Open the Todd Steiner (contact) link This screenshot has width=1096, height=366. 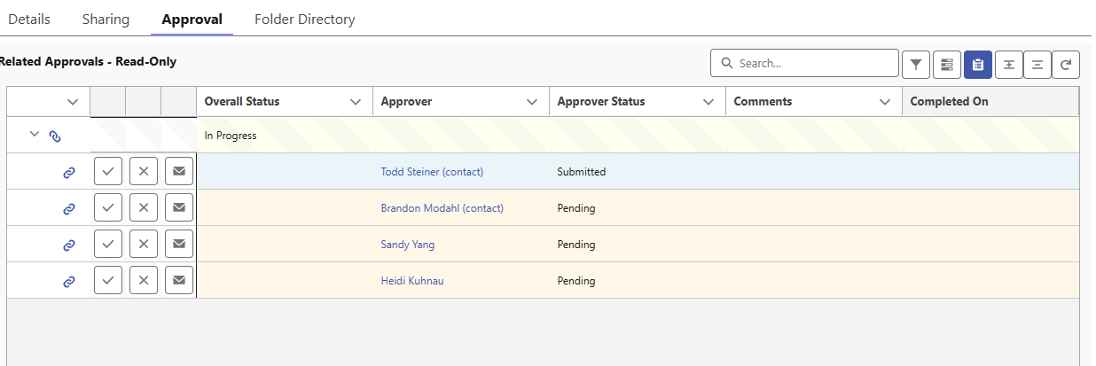click(x=432, y=172)
